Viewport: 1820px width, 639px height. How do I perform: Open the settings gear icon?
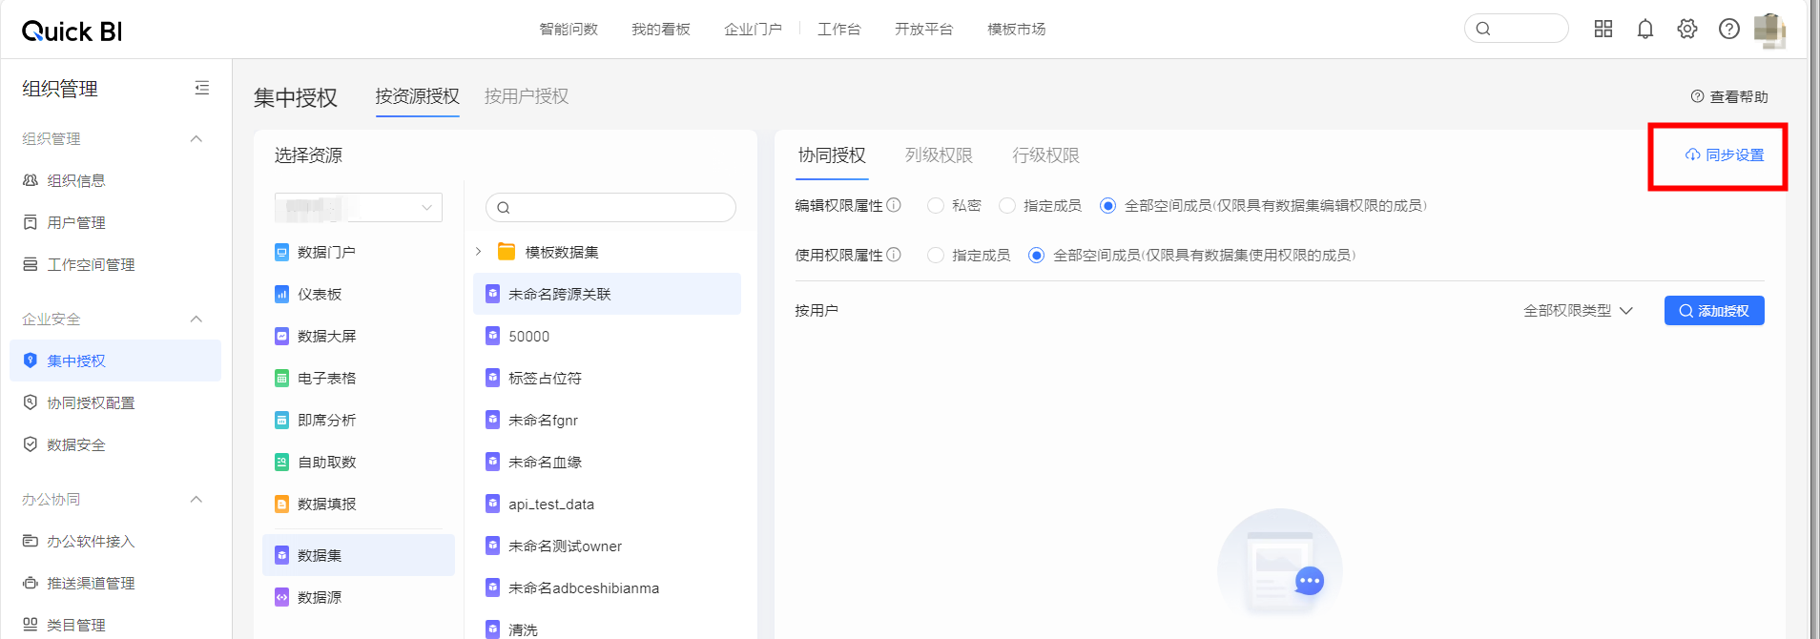[x=1687, y=30]
